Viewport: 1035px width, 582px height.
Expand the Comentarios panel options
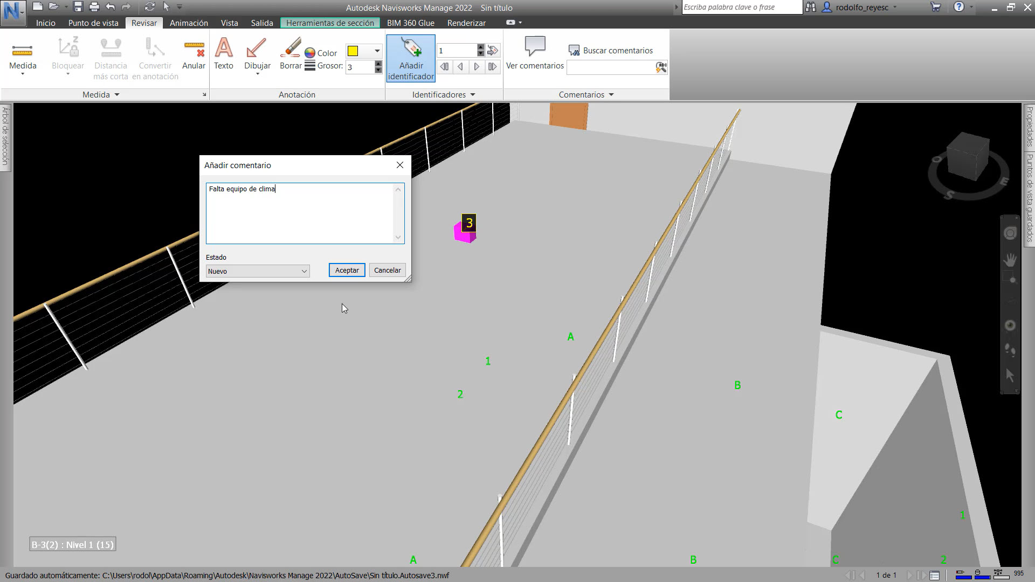[611, 94]
